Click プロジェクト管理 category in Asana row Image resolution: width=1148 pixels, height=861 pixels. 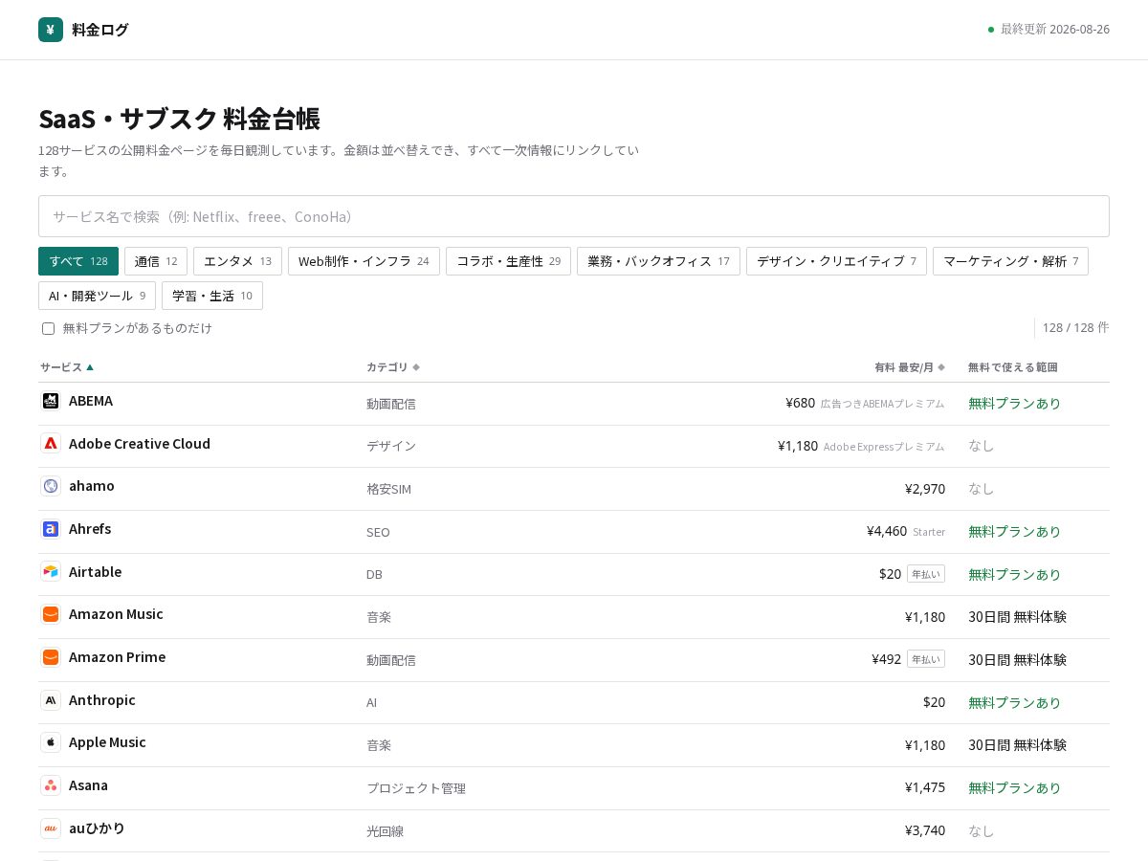click(x=416, y=788)
